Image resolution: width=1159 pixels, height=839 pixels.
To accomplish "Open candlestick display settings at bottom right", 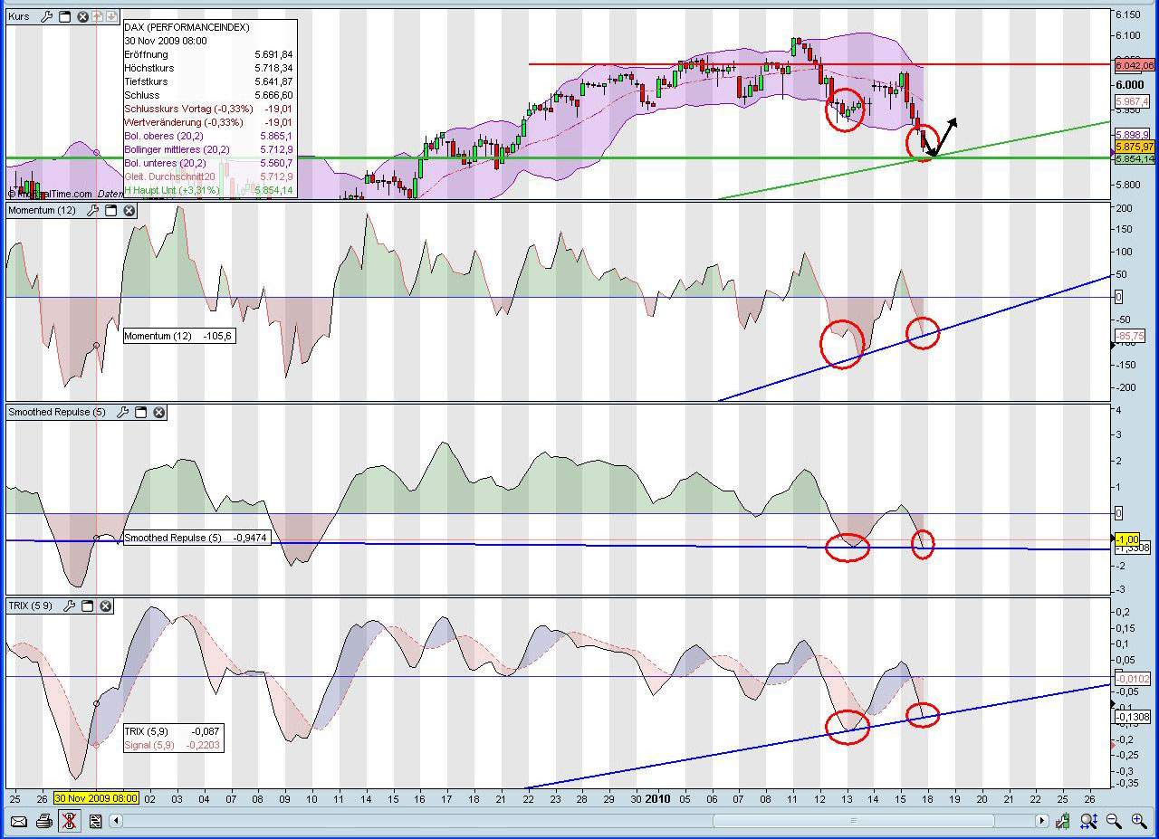I will [x=1063, y=821].
